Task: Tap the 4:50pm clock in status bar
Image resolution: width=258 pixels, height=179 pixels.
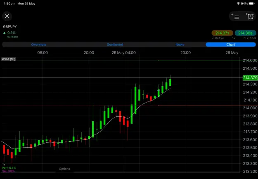Action: pyautogui.click(x=9, y=3)
